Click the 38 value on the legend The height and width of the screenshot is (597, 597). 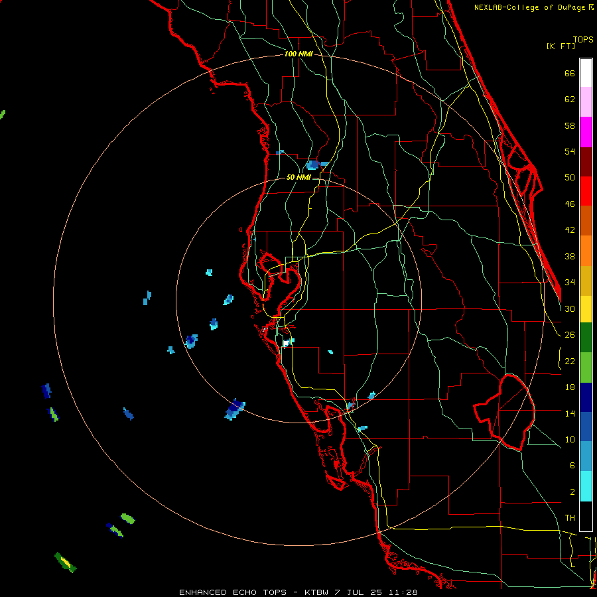570,256
